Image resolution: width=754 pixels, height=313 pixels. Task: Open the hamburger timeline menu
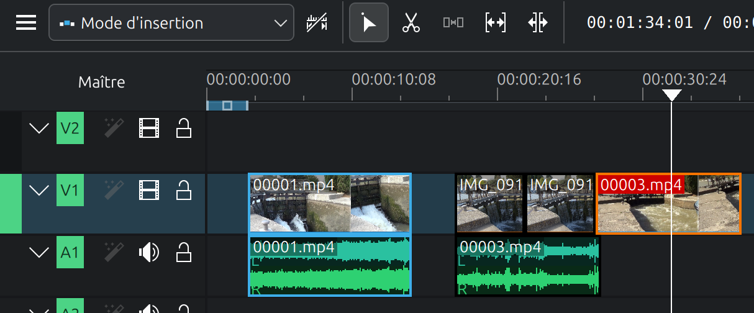pyautogui.click(x=26, y=23)
